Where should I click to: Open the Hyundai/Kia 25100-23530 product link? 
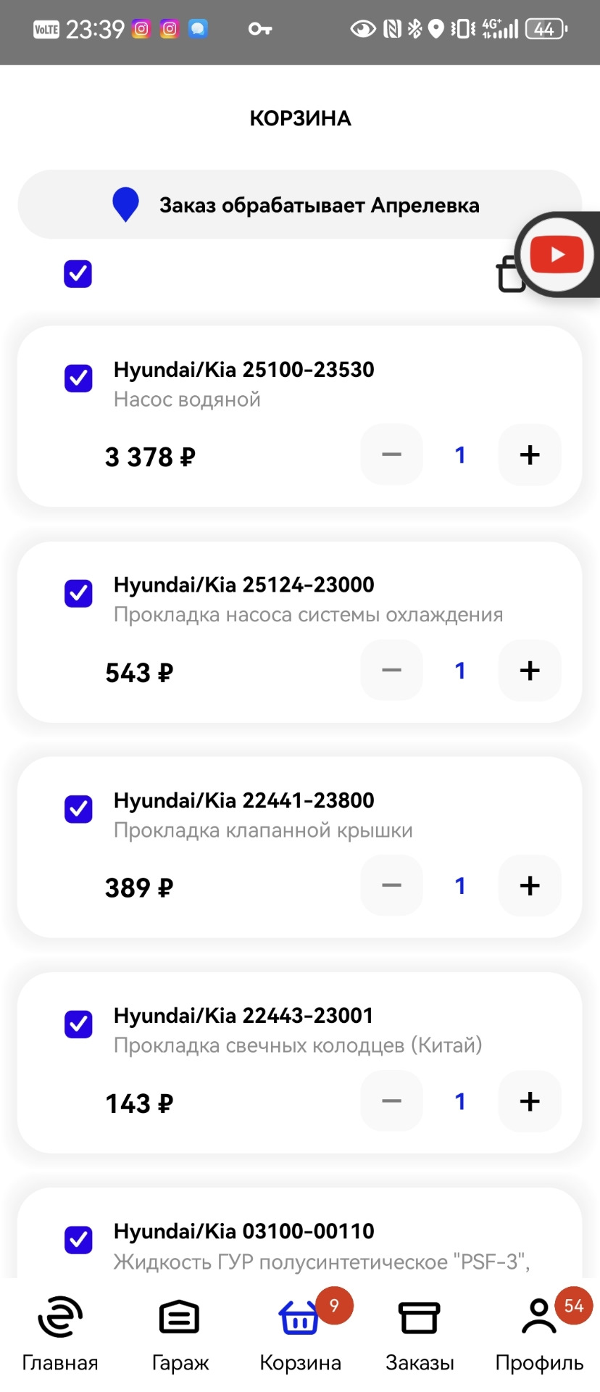coord(243,370)
